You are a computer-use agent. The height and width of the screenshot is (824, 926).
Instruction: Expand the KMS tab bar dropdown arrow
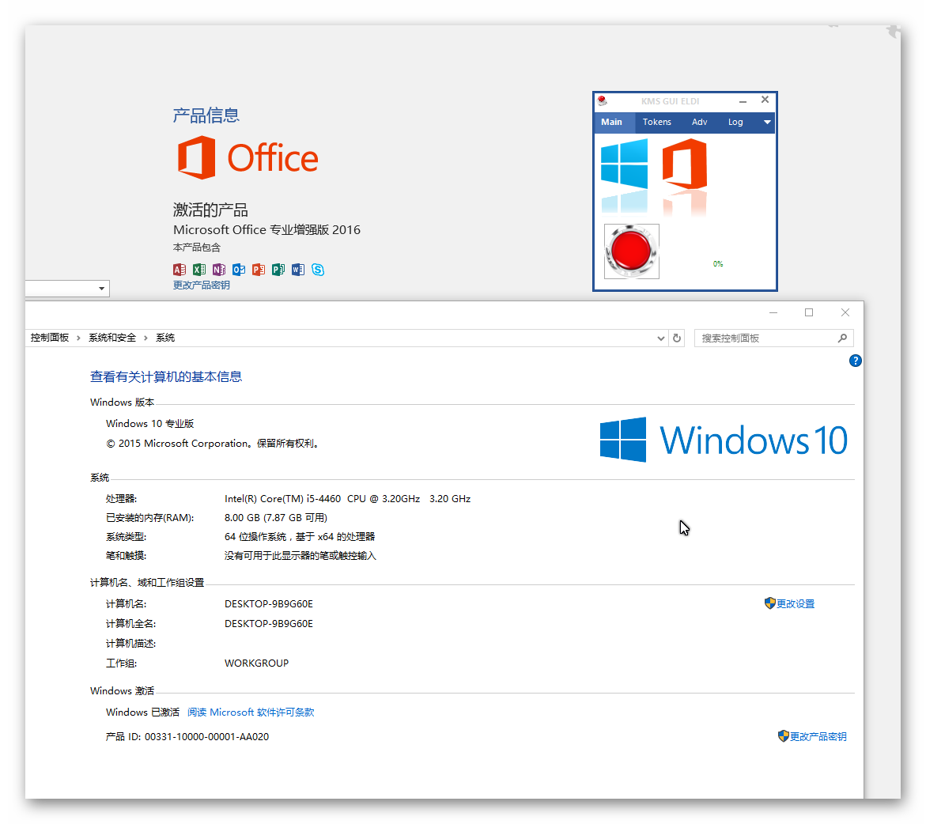[x=766, y=123]
